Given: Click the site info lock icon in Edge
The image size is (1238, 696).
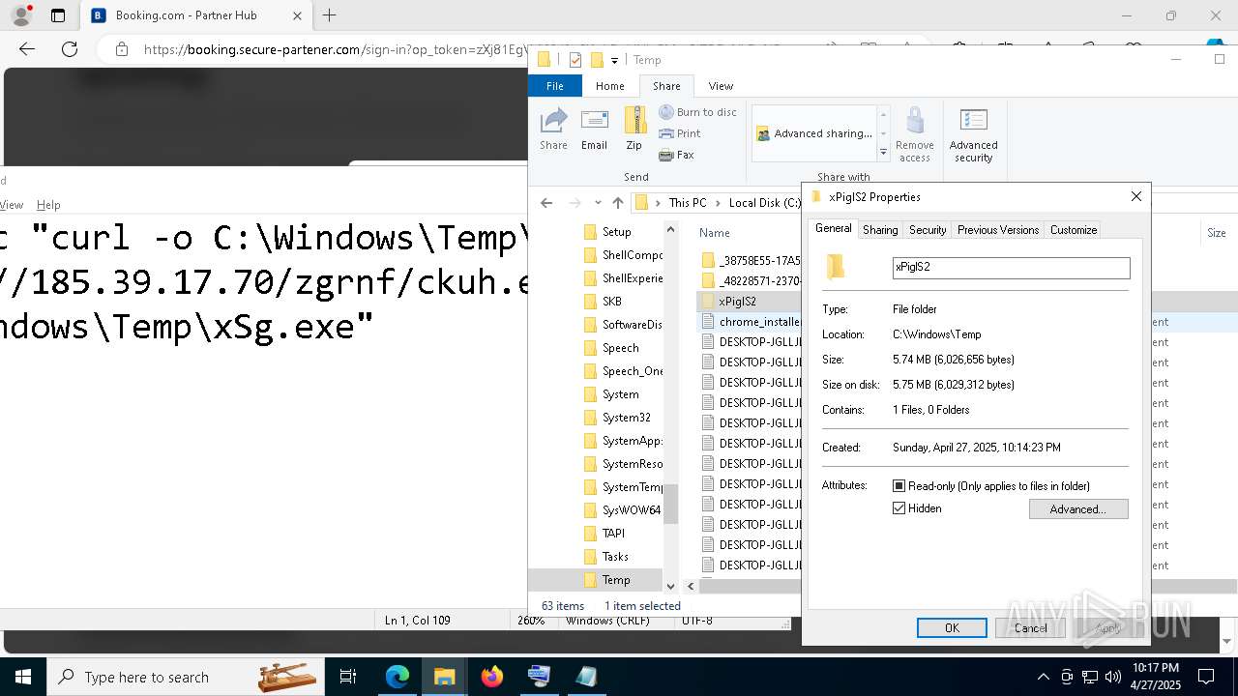Looking at the screenshot, I should pyautogui.click(x=120, y=49).
